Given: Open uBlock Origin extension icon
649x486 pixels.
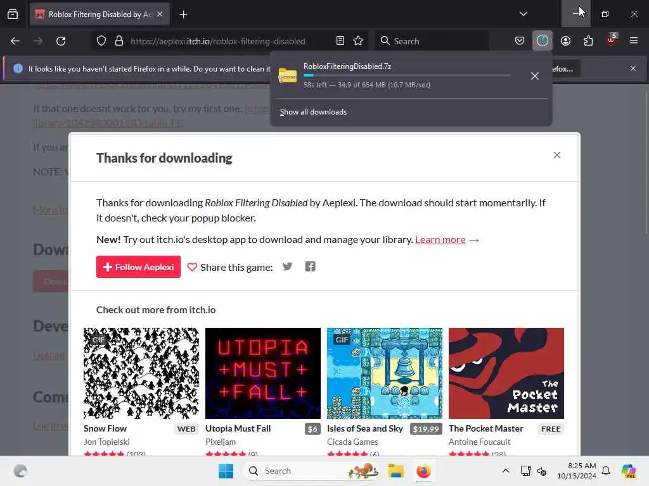Looking at the screenshot, I should point(612,40).
